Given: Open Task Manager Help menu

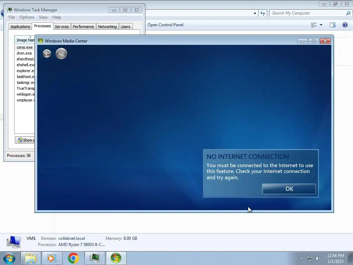Looking at the screenshot, I should [57, 17].
